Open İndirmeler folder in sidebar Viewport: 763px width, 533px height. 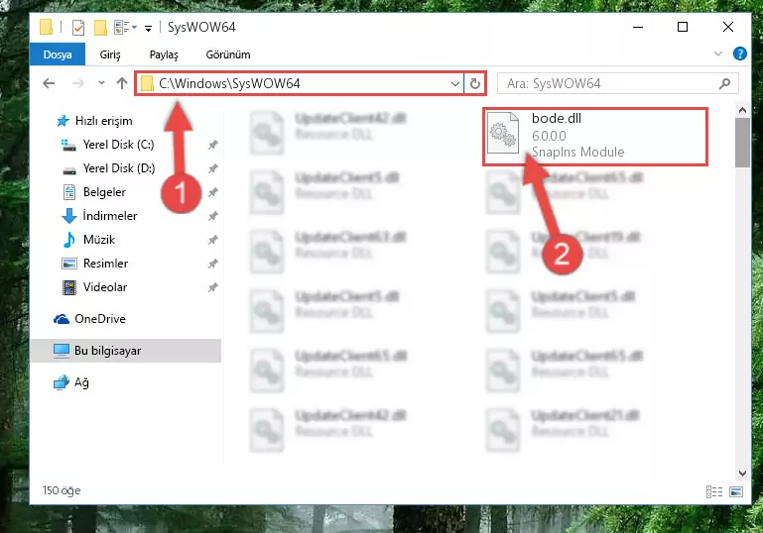(x=110, y=216)
